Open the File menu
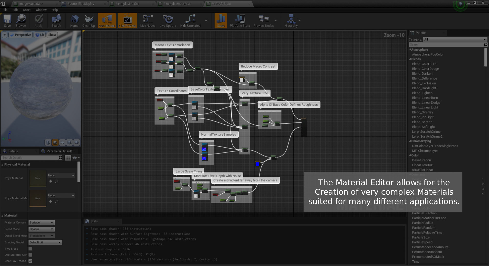The image size is (489, 266). 5,10
